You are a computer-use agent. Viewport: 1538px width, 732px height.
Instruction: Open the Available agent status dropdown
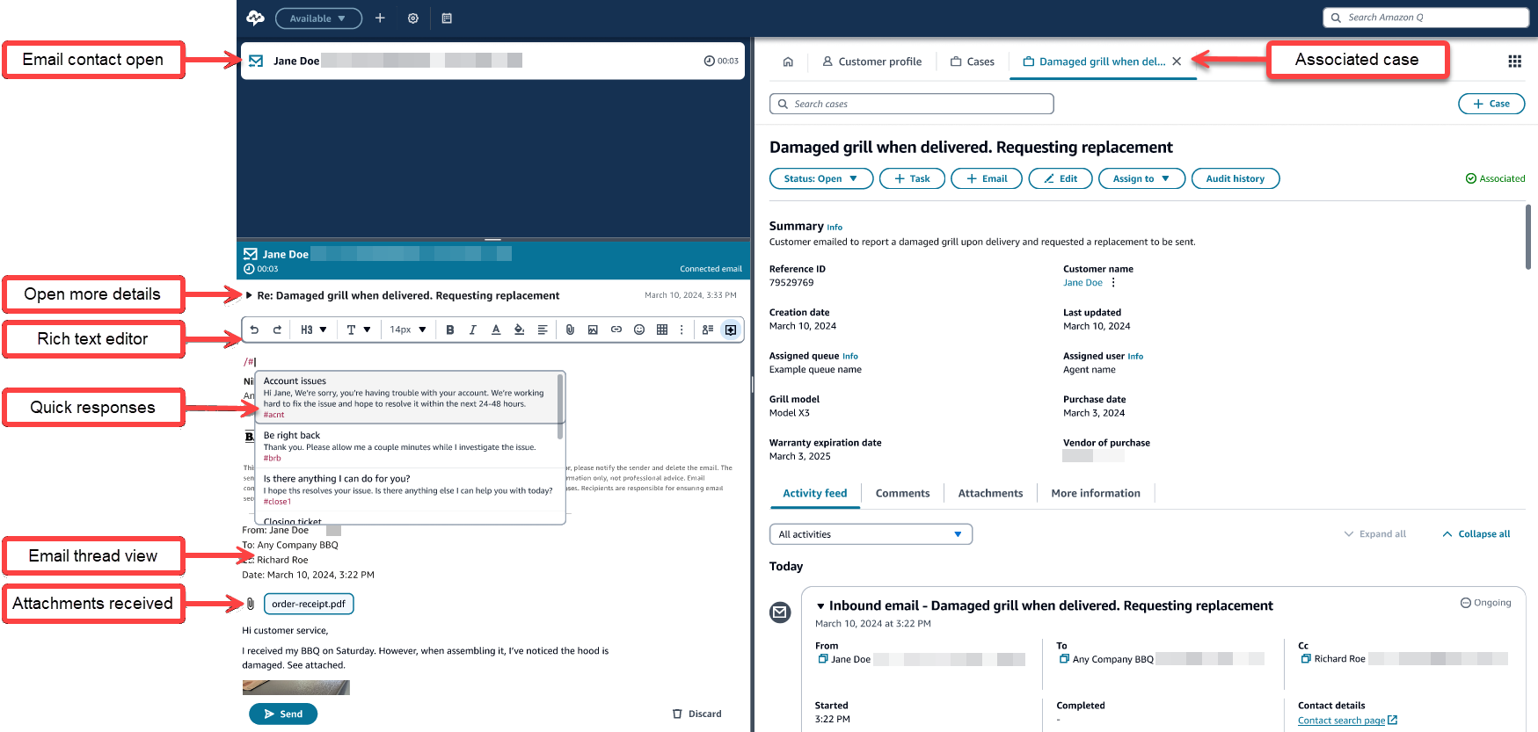pos(318,18)
